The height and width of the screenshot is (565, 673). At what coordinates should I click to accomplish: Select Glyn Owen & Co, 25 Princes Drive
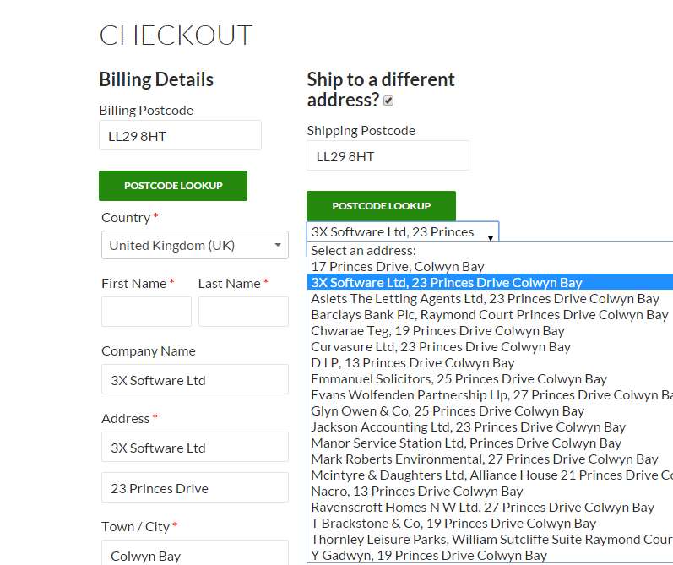pos(490,410)
